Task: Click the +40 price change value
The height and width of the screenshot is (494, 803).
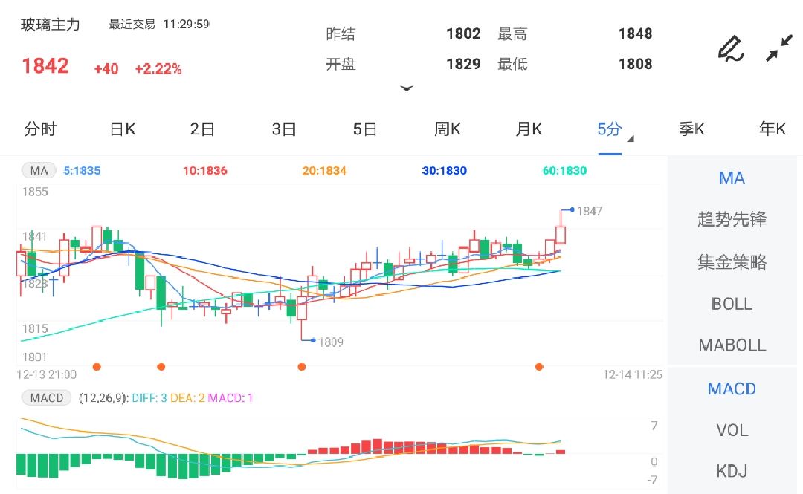Action: pos(106,68)
